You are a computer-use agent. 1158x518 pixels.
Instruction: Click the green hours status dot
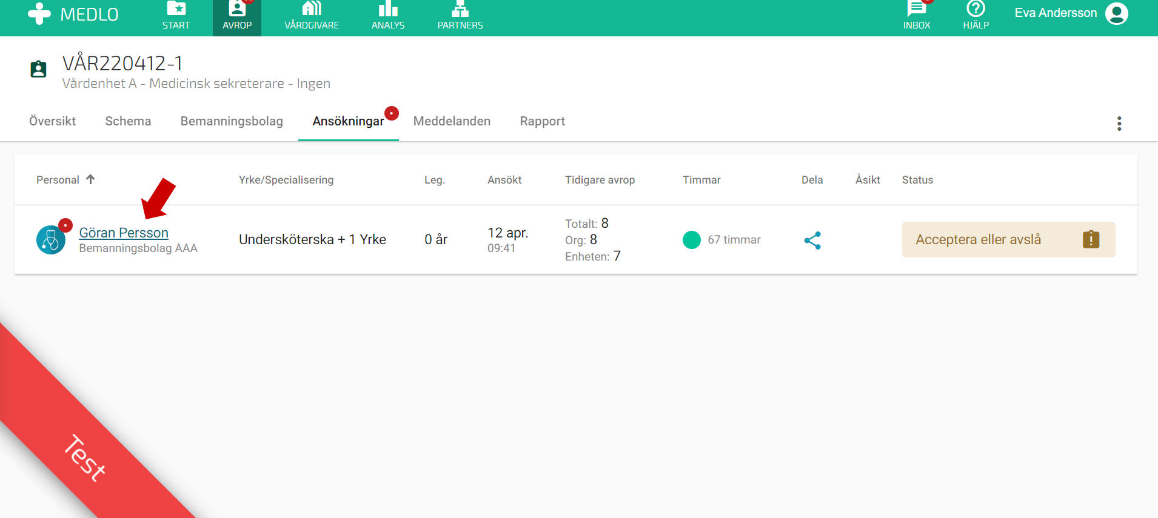point(692,240)
